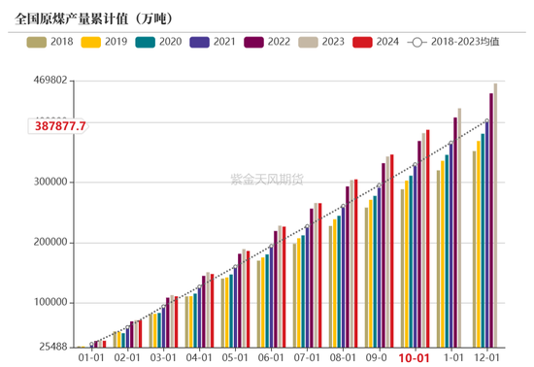
Task: Click the 100000 y-axis label
Action: (50, 302)
